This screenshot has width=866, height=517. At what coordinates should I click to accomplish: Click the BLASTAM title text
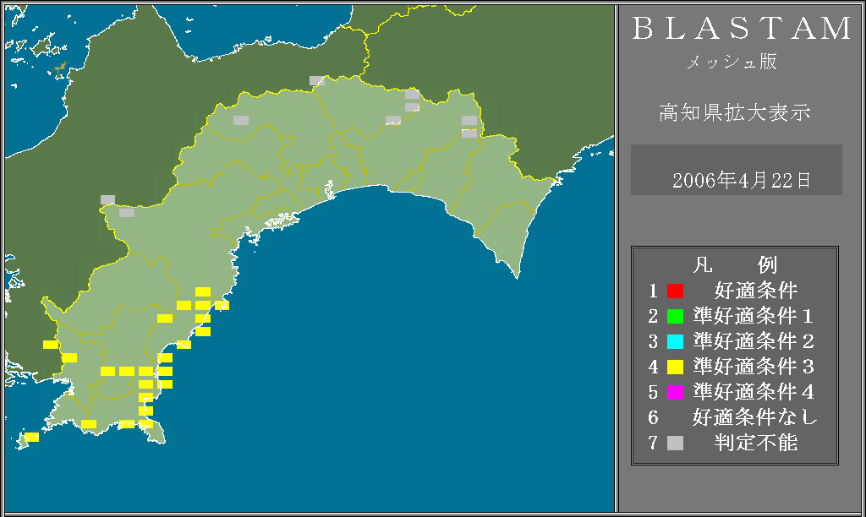click(x=742, y=29)
